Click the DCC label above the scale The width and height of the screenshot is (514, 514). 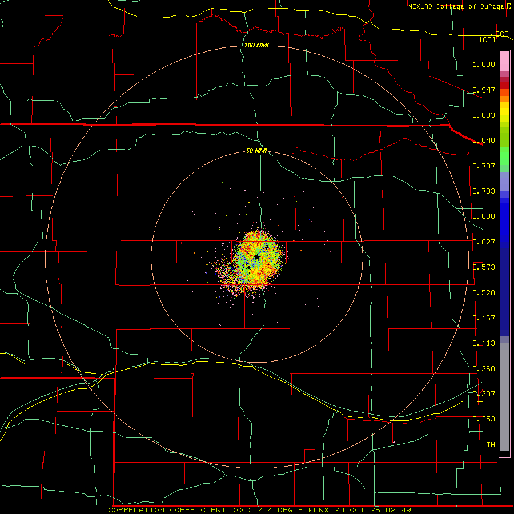click(502, 34)
